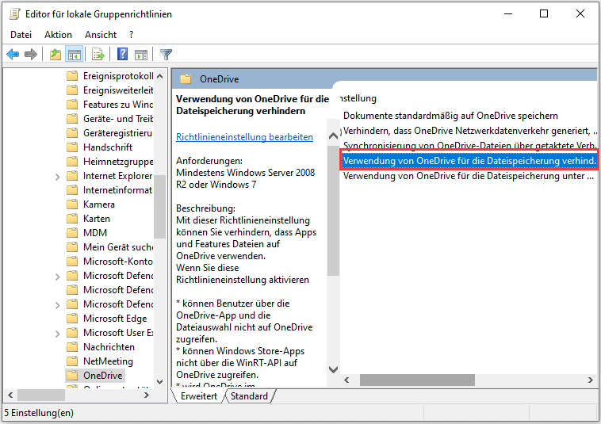Click the OneDrive header folder icon
The width and height of the screenshot is (601, 424).
click(186, 79)
